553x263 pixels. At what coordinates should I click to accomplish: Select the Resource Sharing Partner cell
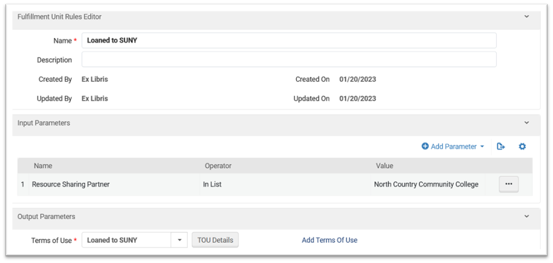pos(71,185)
